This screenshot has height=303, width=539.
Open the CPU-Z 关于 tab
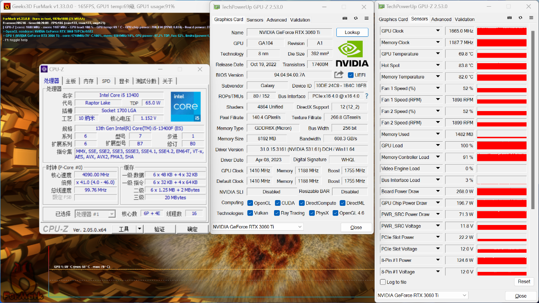tap(168, 81)
